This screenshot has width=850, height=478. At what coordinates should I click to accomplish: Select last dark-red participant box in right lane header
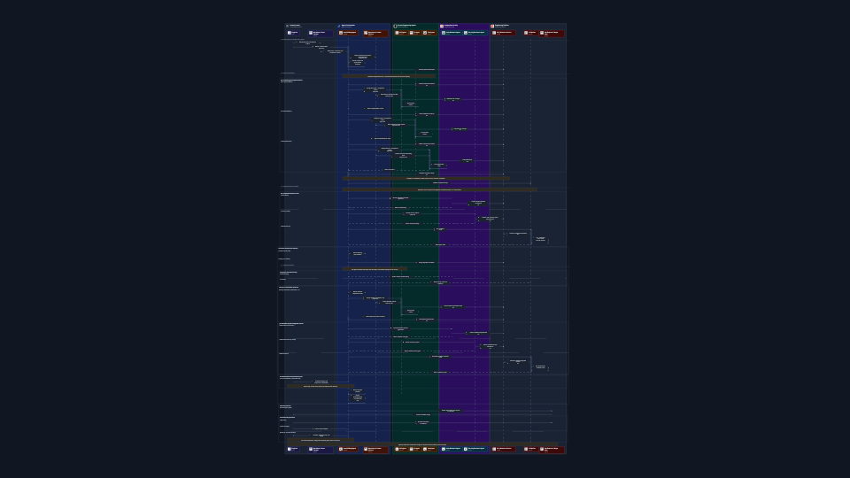(552, 34)
